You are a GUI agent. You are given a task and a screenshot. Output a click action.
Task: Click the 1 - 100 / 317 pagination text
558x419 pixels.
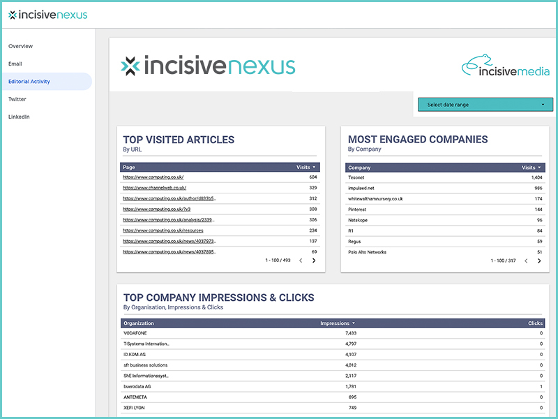[503, 260]
